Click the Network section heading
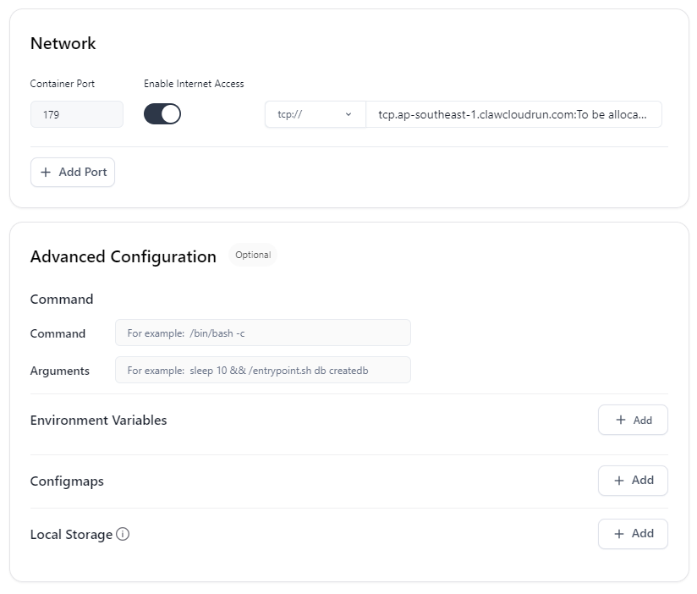This screenshot has height=594, width=697. click(63, 43)
